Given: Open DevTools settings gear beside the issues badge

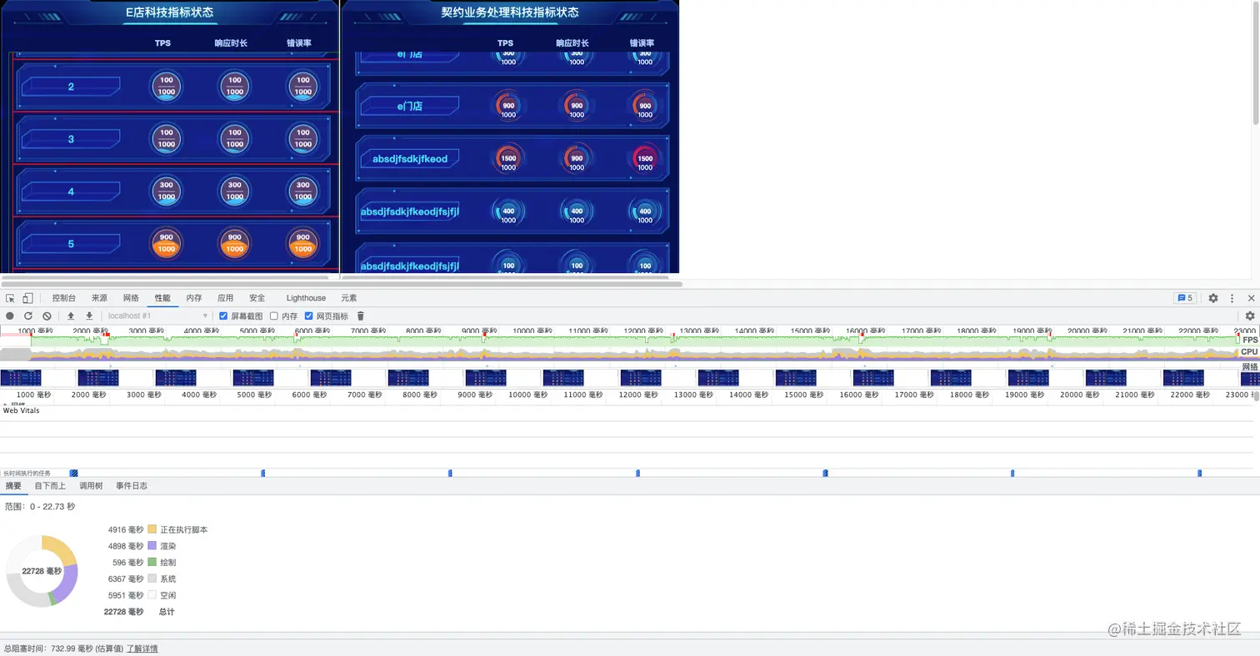Looking at the screenshot, I should click(1213, 298).
